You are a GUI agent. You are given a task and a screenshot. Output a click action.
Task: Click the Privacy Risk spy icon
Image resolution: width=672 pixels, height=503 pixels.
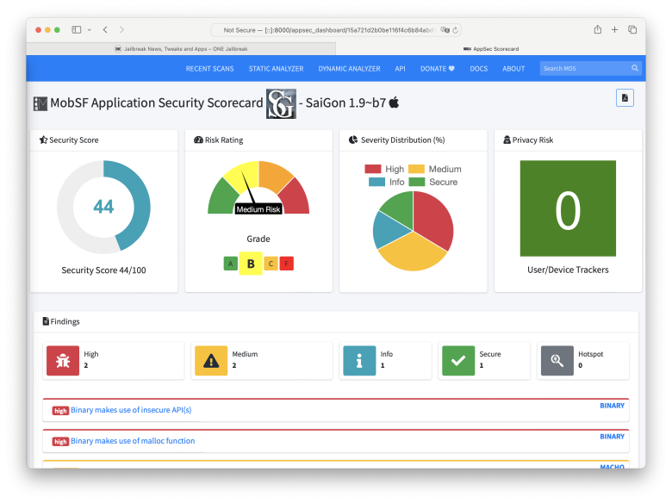click(x=507, y=140)
